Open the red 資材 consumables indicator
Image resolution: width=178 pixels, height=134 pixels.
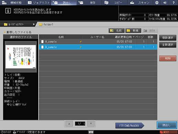pyautogui.click(x=168, y=132)
